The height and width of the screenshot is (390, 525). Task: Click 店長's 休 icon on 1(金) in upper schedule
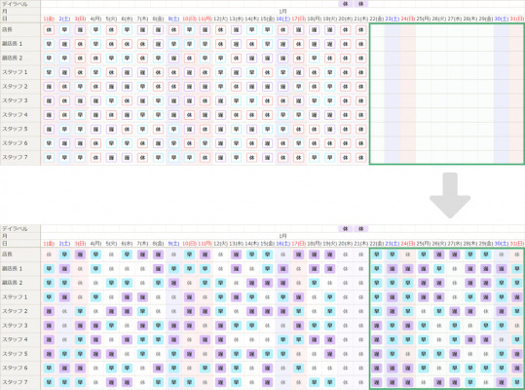point(49,30)
